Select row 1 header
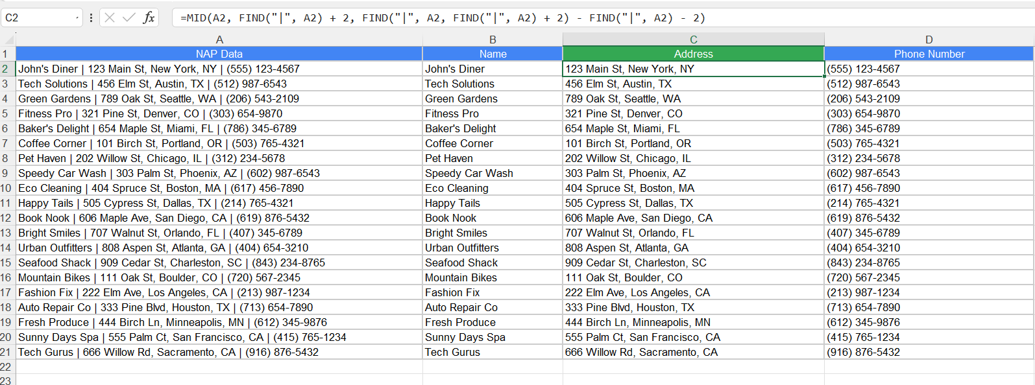Screen dimensions: 1035x385 click(8, 54)
